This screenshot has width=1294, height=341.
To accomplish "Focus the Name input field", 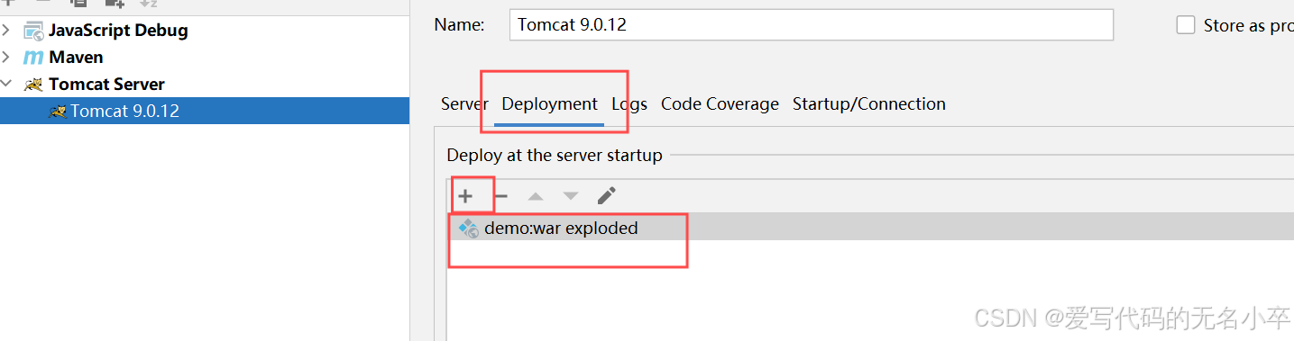I will click(812, 25).
